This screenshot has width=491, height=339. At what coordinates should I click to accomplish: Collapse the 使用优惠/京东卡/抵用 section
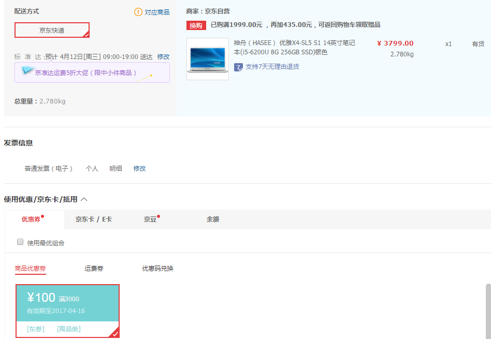point(84,199)
